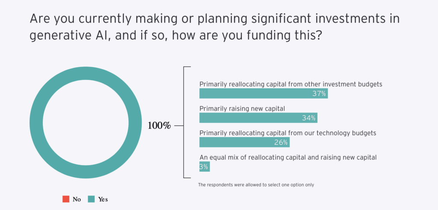Screen dimensions: 438x210
Task: Click the 26% value label
Action: [x=281, y=143]
